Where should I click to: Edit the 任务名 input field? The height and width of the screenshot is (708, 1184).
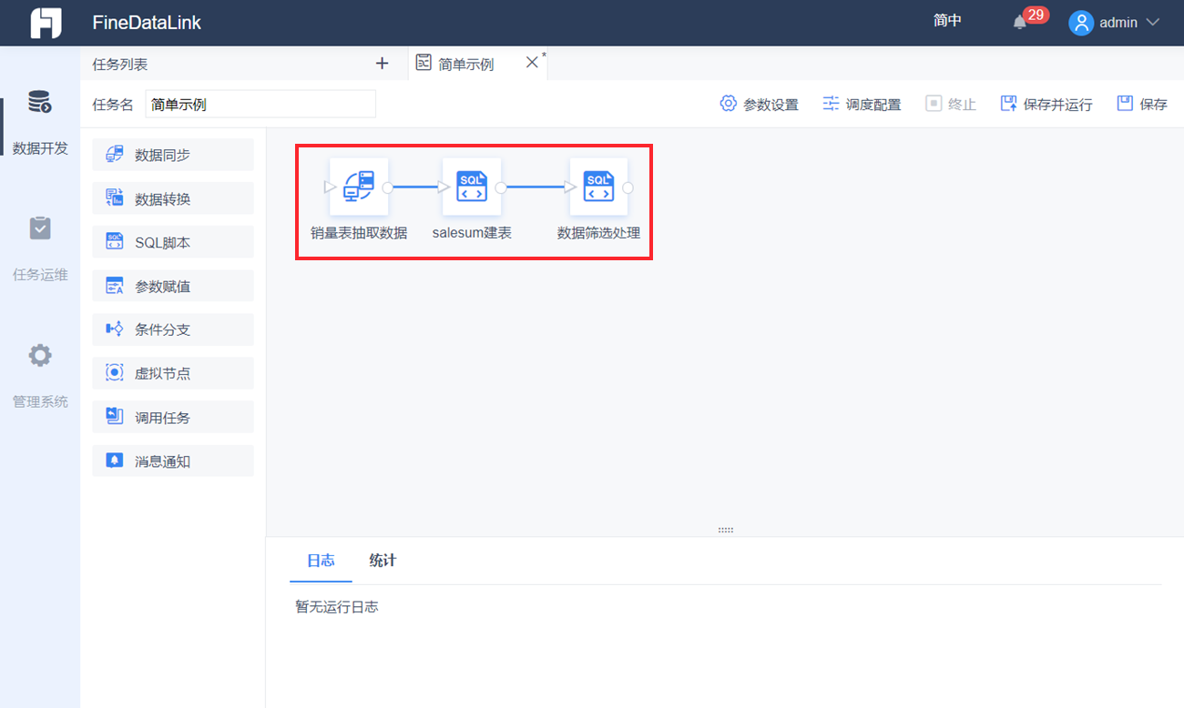(x=260, y=104)
